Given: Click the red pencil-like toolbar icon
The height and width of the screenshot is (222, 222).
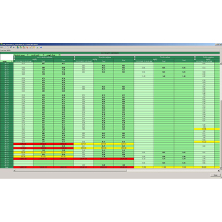Looking at the screenshot, I should coord(27,47).
